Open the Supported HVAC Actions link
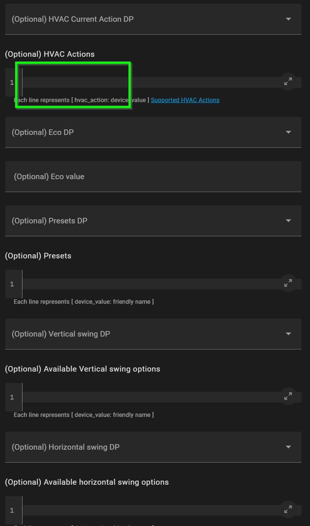The width and height of the screenshot is (310, 526). tap(185, 100)
